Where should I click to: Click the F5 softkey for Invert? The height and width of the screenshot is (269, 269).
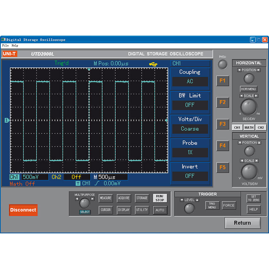[223, 167]
